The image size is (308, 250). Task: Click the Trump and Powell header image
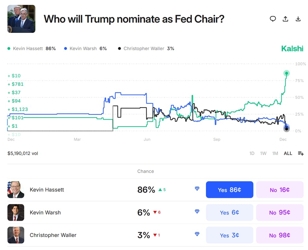tap(21, 19)
